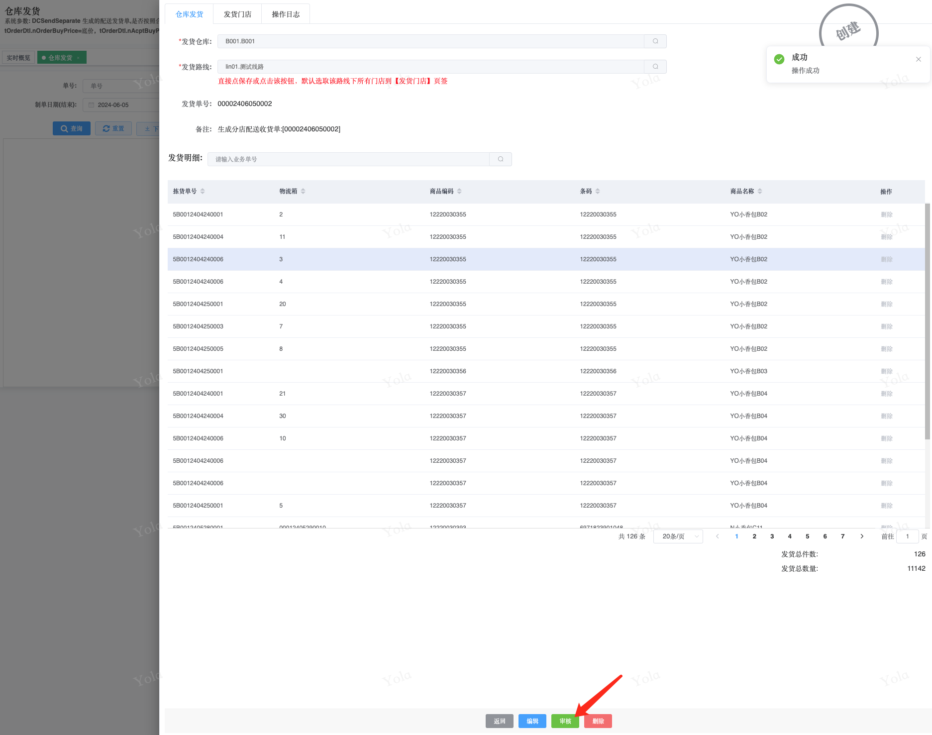Go to page 2
Viewport: 932px width, 735px height.
(754, 536)
